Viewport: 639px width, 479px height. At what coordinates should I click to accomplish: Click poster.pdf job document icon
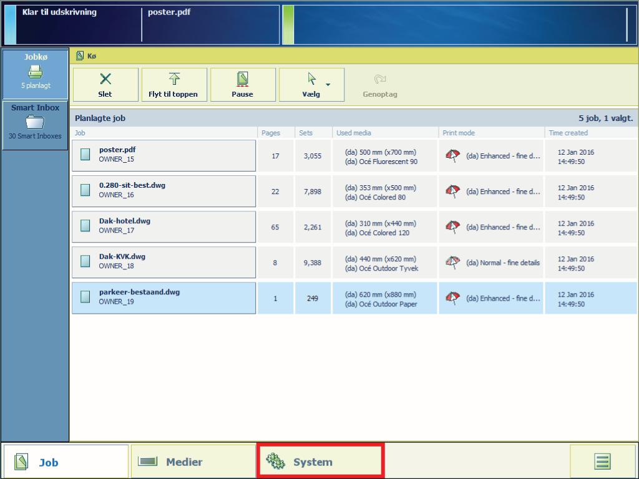[x=85, y=155]
